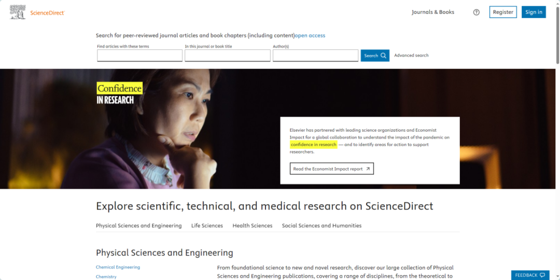Click the page's vertical scrollbar
The height and width of the screenshot is (280, 560).
click(x=557, y=36)
